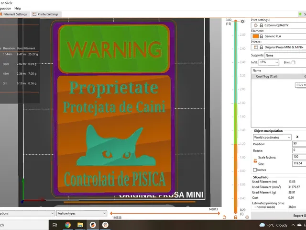Open the Help menu
Viewport: 306px width, 230px height.
pos(18,9)
